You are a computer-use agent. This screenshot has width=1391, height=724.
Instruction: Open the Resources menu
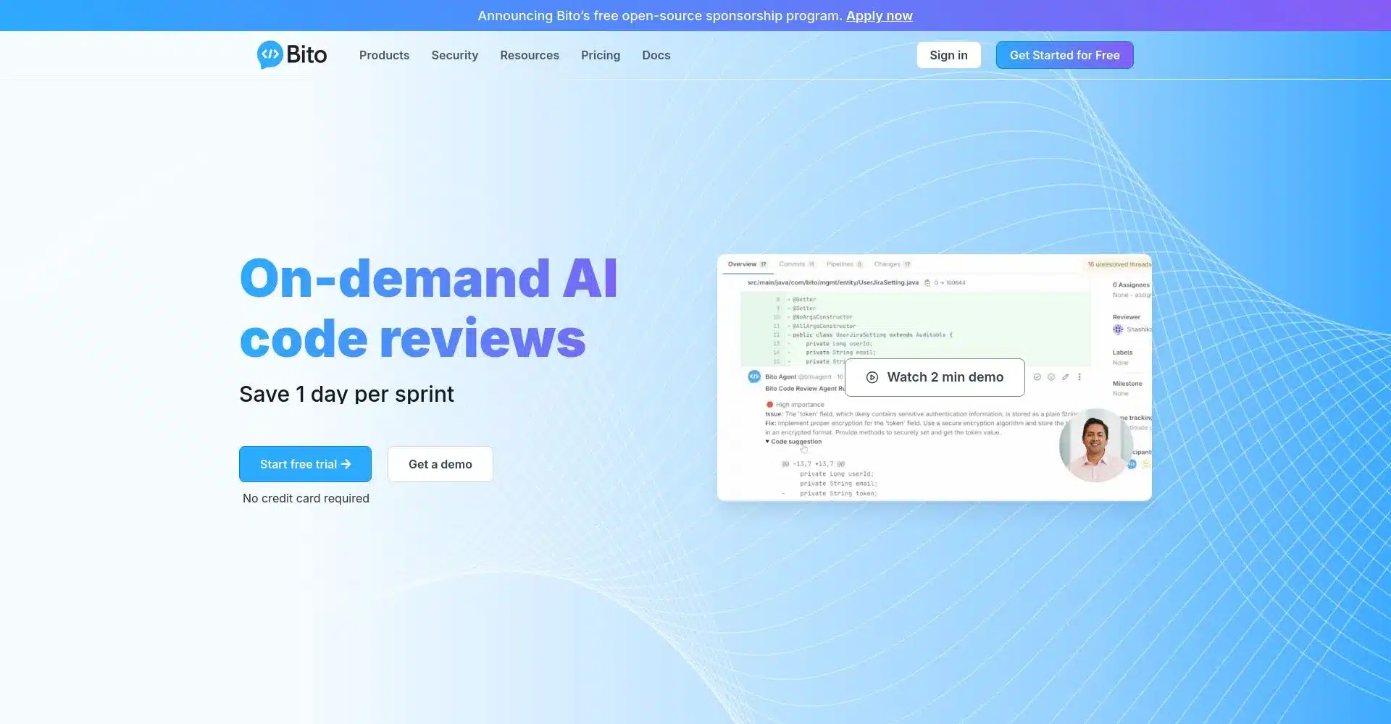pos(530,55)
